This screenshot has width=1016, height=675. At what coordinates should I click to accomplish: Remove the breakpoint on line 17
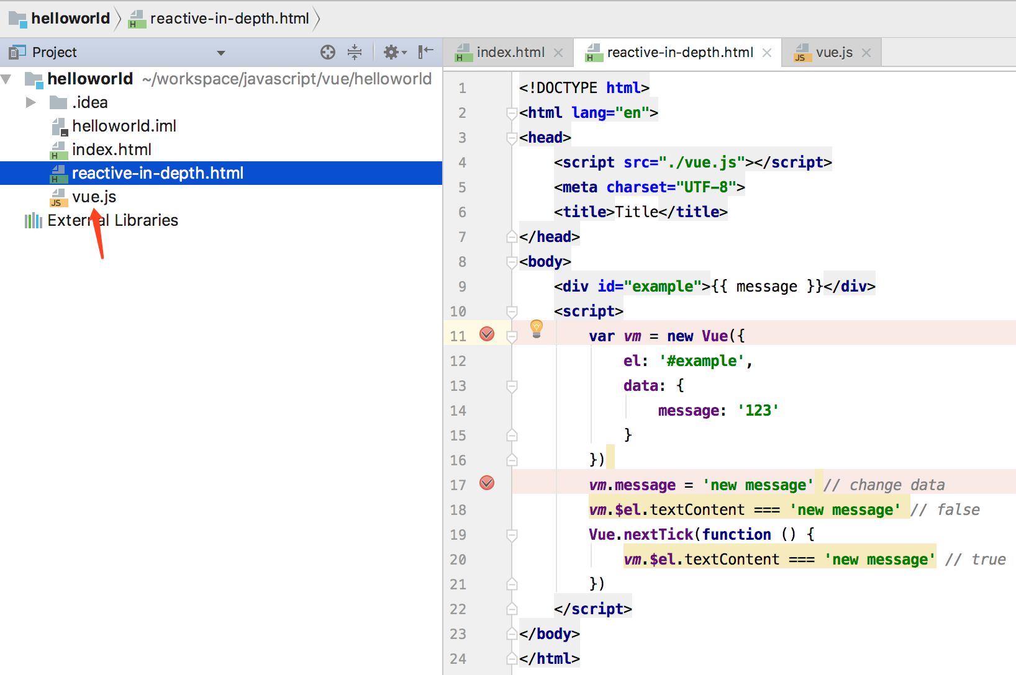[x=487, y=483]
